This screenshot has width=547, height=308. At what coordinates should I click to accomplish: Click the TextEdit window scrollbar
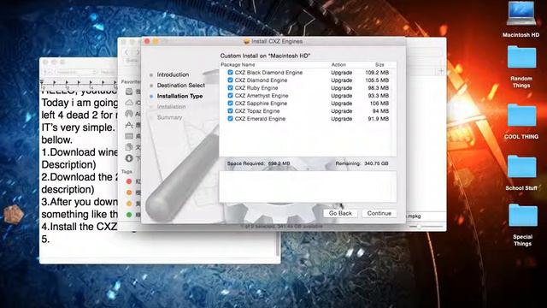[278, 245]
